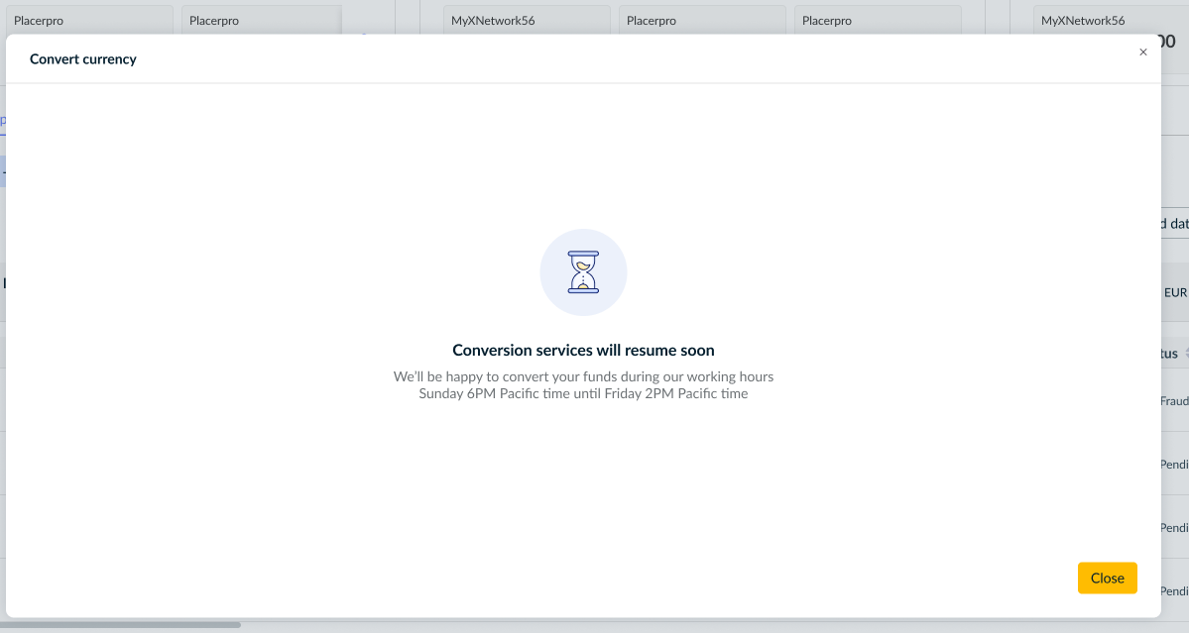This screenshot has width=1189, height=633.
Task: Click the EUR label behind the dialog
Action: (1174, 292)
